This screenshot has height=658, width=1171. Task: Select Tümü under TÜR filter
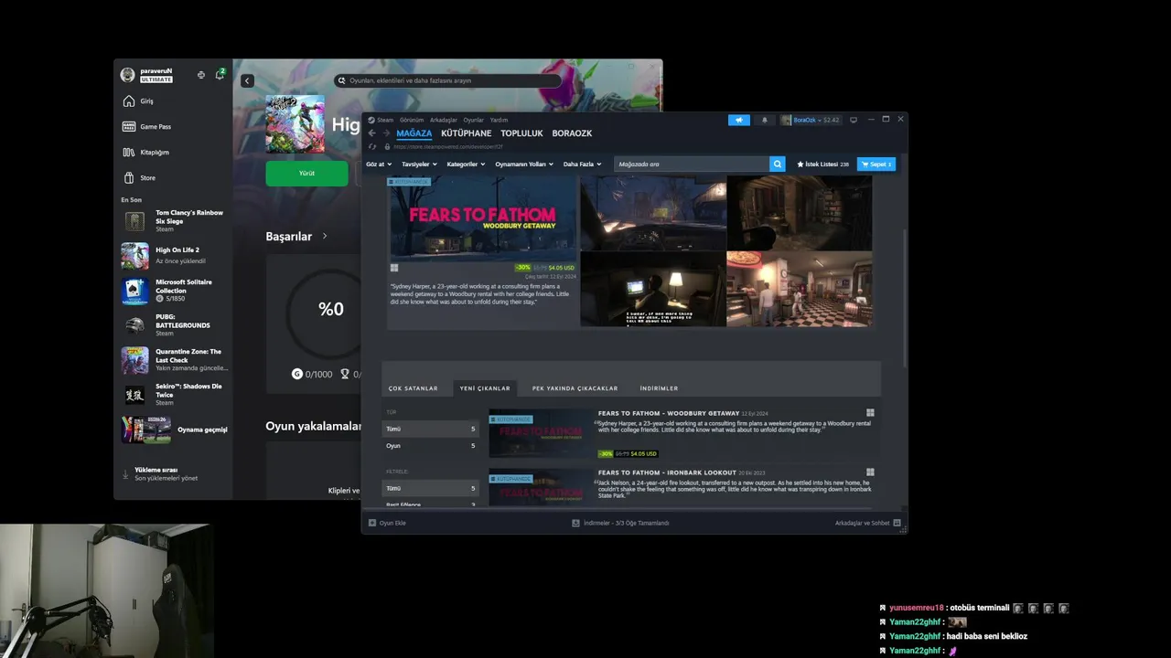(430, 429)
